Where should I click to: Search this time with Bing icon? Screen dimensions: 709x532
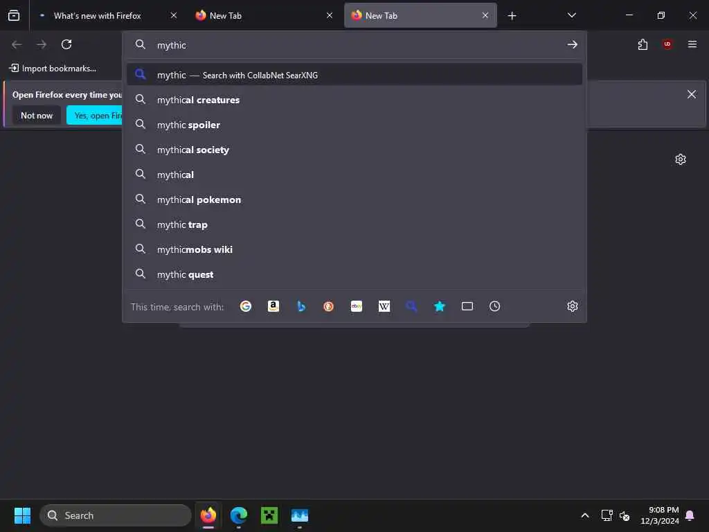[301, 306]
